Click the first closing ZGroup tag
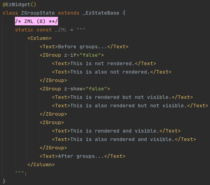This screenshot has width=210, height=185. 53,80
